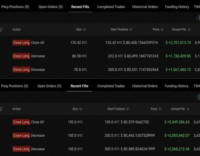Click Price sort icon in lower table
This screenshot has width=200, height=156.
click(x=160, y=109)
